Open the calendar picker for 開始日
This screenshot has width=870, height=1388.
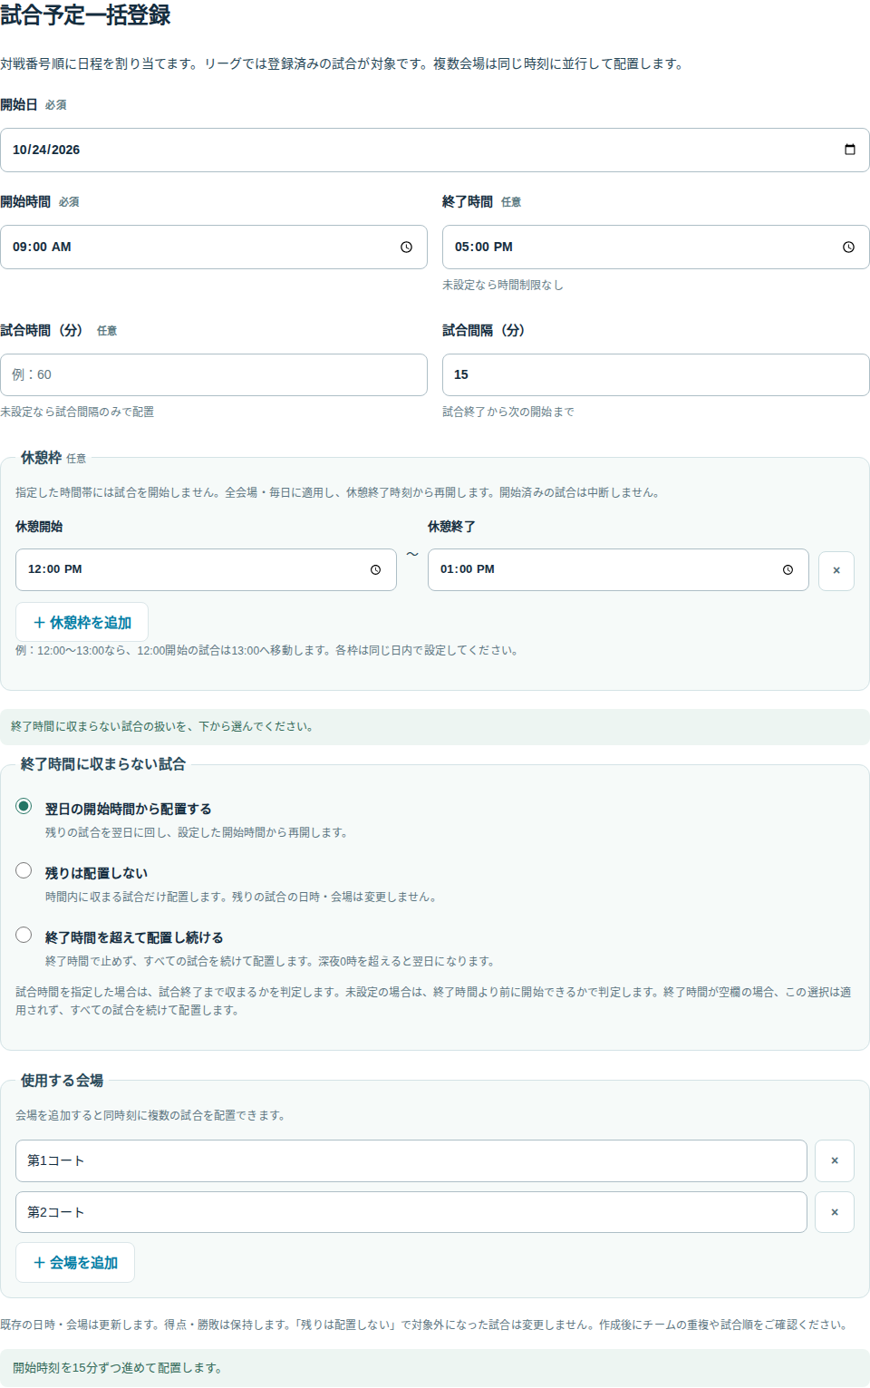[849, 150]
